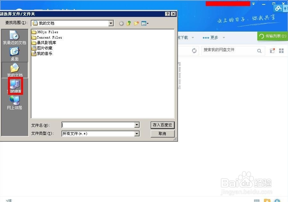Open My Computer (我的电脑) in places bar
The image size is (288, 202).
[x=15, y=86]
